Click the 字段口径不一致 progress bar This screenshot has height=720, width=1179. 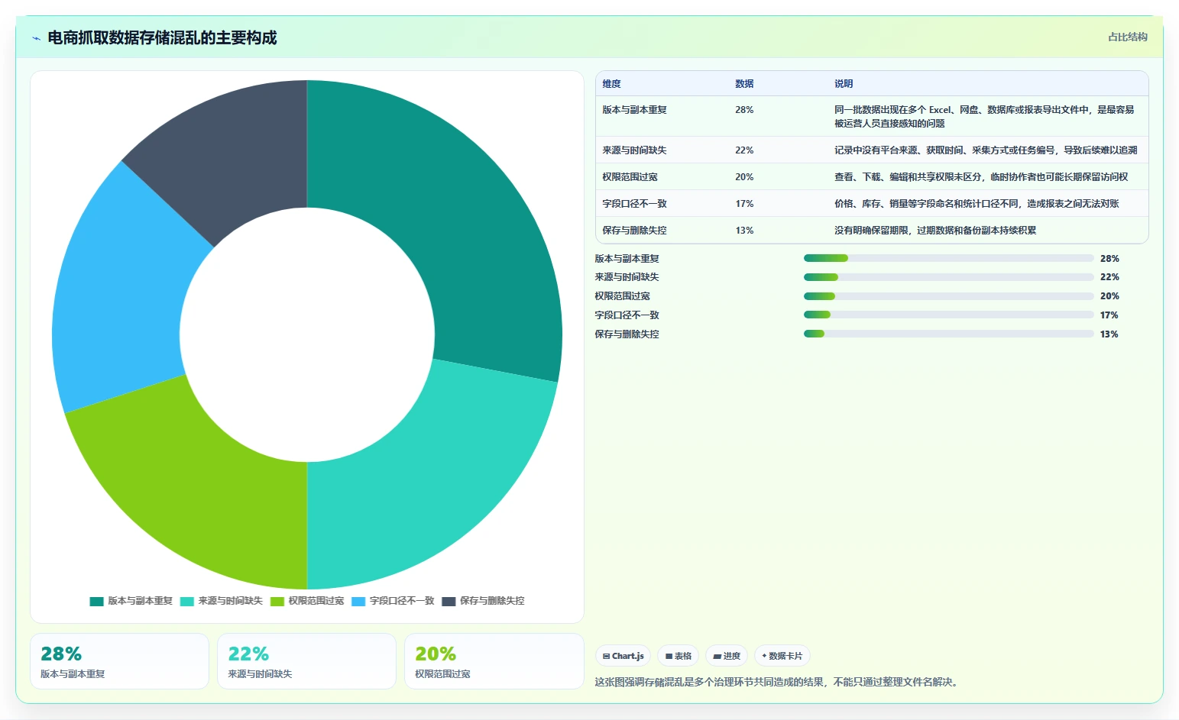pos(948,315)
